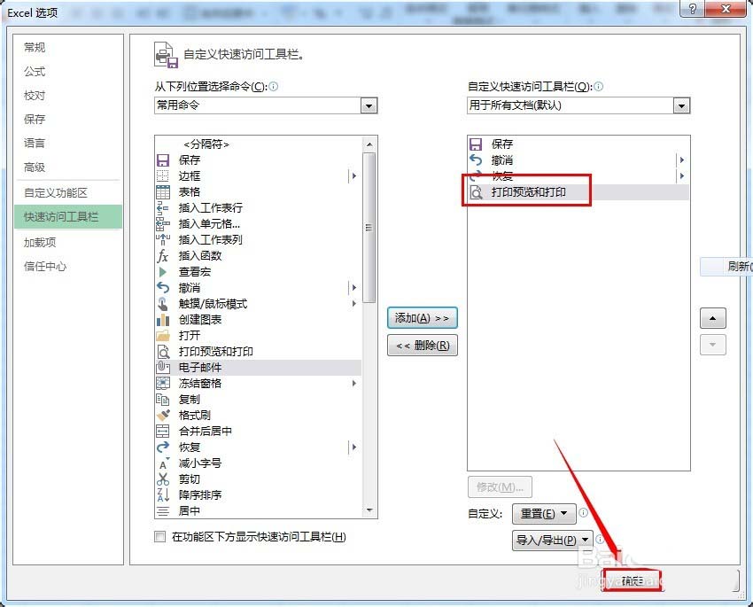
Task: Click the 冻结窗格 freeze panes icon
Action: 163,383
